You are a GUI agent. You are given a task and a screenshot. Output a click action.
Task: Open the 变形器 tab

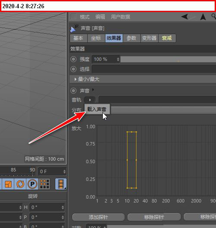pos(149,38)
